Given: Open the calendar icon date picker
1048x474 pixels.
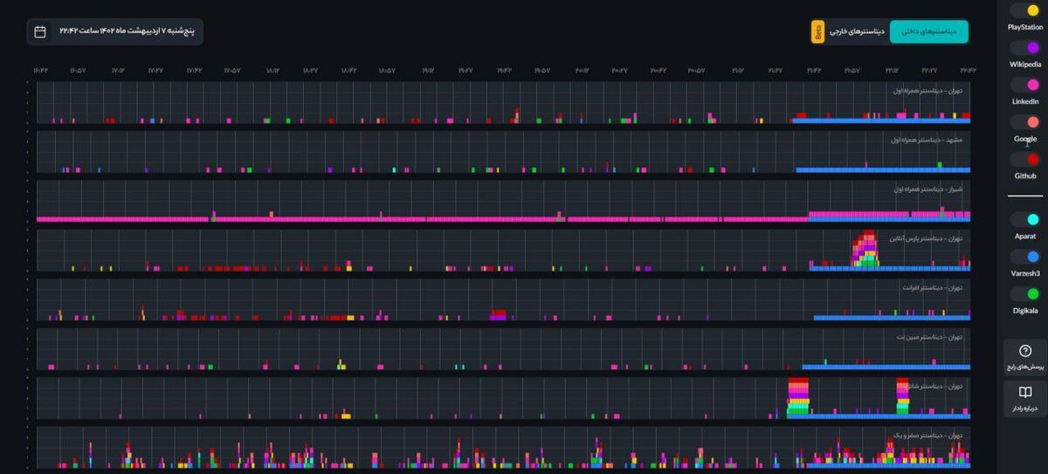Looking at the screenshot, I should [x=40, y=31].
